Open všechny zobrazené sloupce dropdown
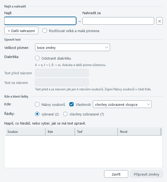167x182 pixels. point(122,104)
